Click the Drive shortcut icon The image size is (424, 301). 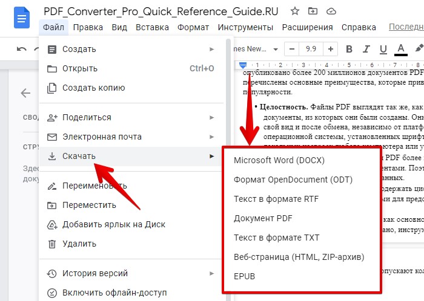[x=52, y=225]
